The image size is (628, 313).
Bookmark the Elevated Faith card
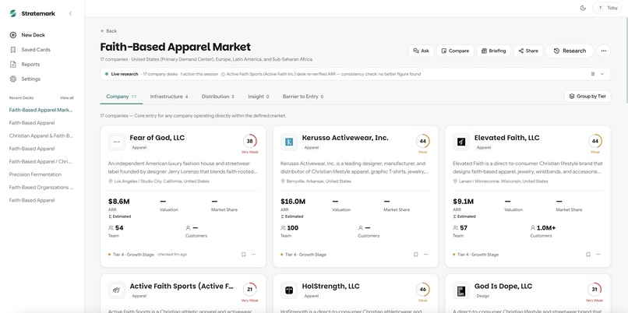point(588,255)
